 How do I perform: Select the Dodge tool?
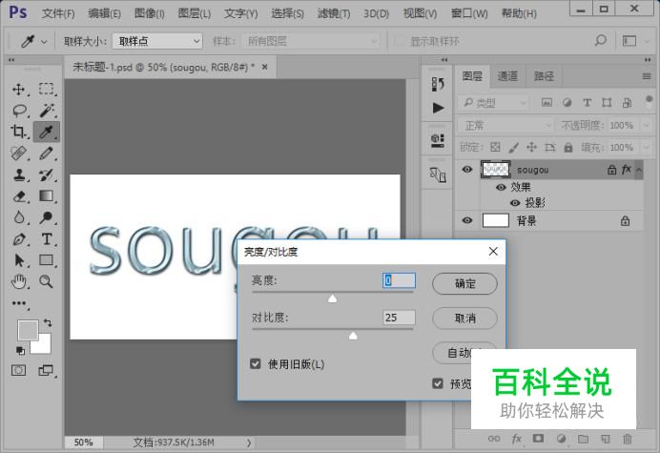click(46, 217)
